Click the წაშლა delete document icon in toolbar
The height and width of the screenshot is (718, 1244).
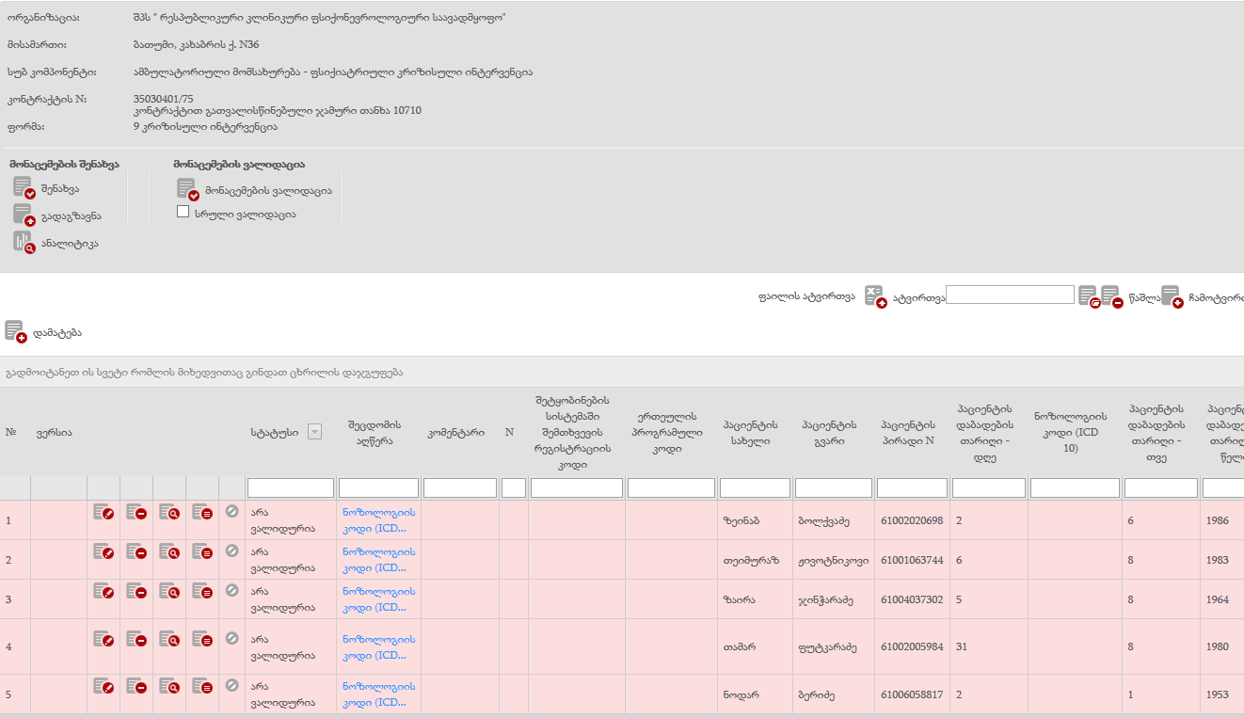1111,296
